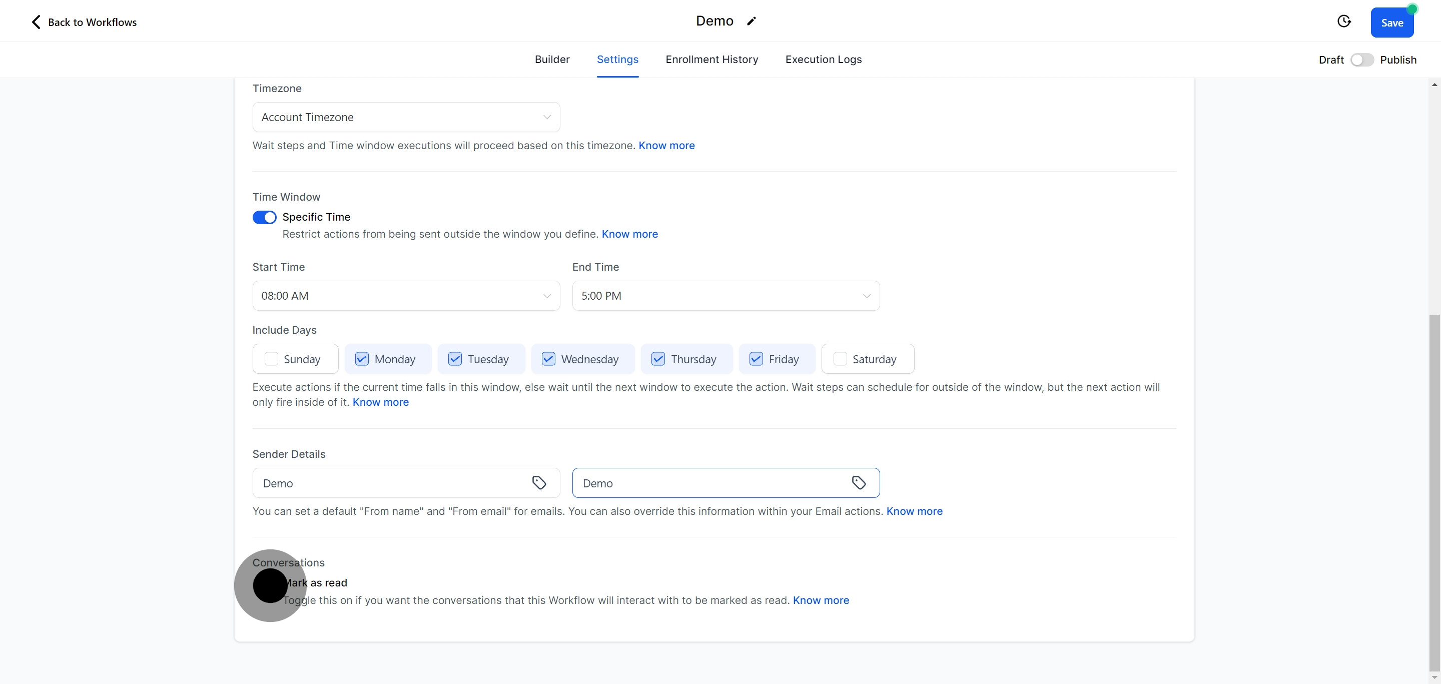Disable the Specific Time toggle

(264, 217)
